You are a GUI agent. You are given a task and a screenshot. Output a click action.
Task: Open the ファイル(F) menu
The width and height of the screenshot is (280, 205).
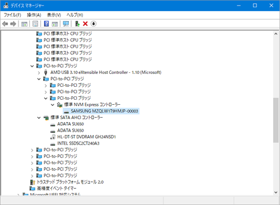click(x=12, y=15)
